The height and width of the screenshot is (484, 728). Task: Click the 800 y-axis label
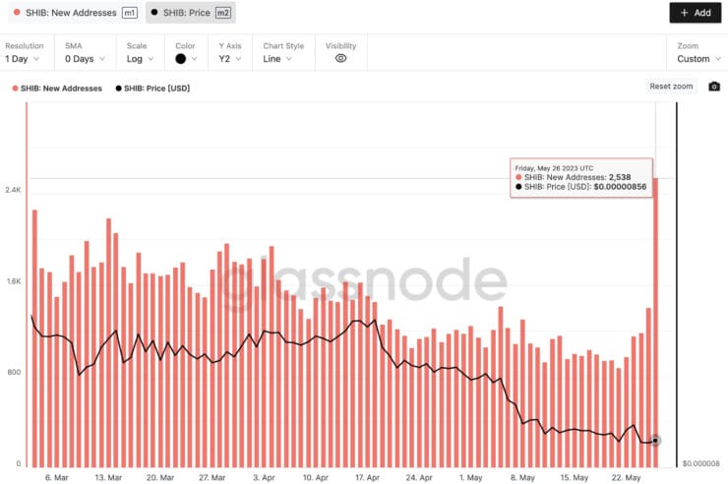tap(14, 372)
